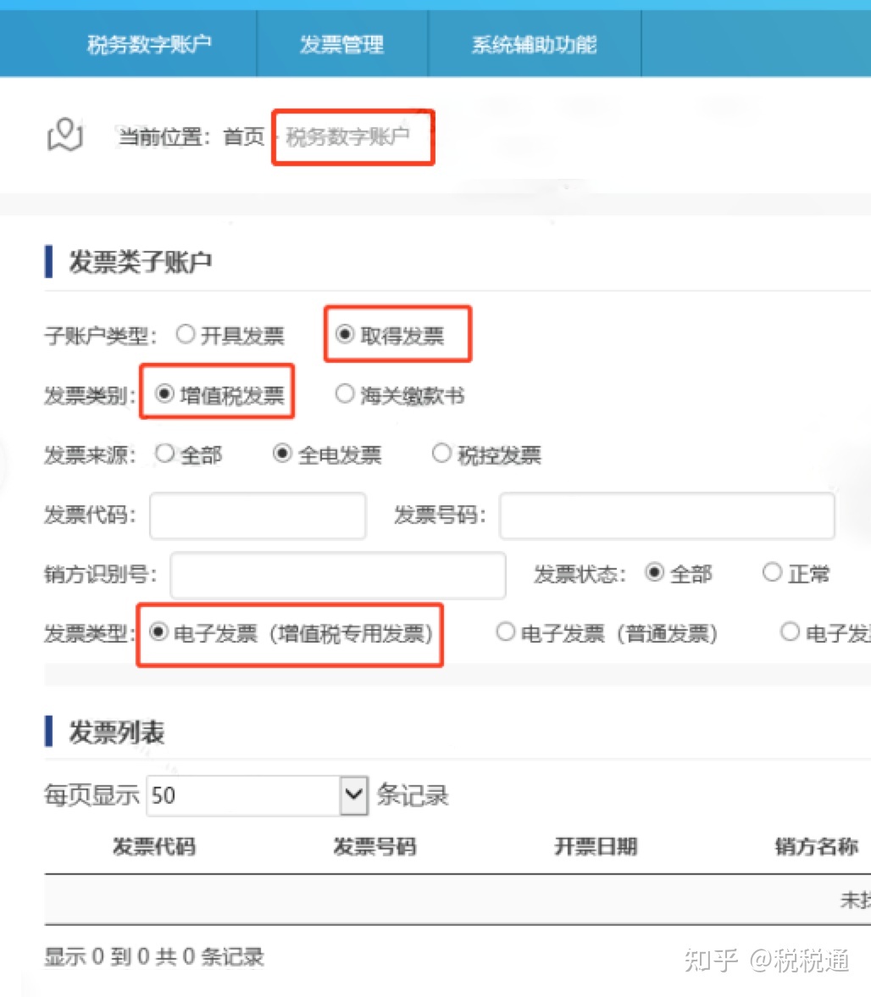Select 电子发票（增值税专用发票）type

click(158, 632)
